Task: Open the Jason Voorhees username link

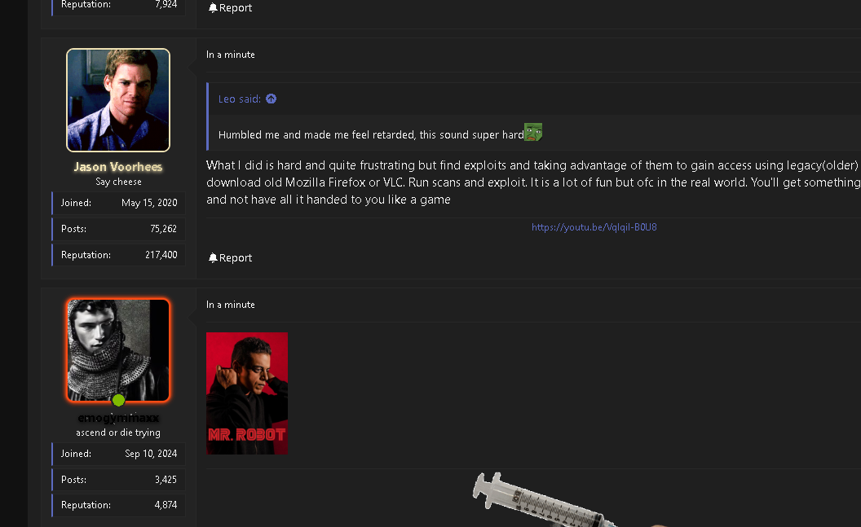Action: coord(118,167)
